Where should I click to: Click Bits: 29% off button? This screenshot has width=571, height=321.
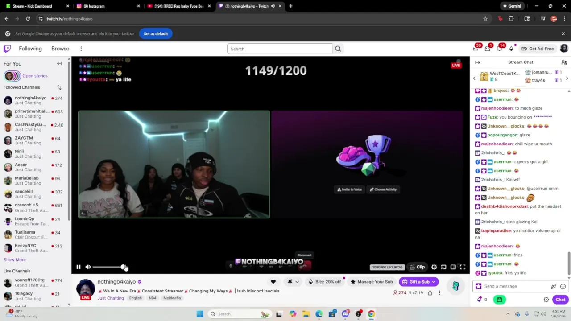point(324,282)
